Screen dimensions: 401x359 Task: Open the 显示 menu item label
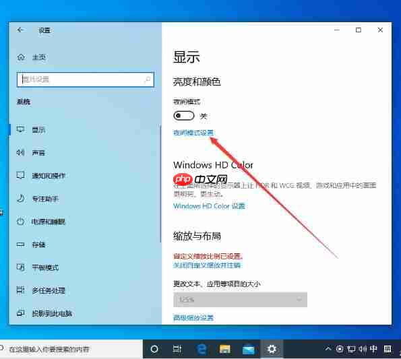(x=38, y=130)
